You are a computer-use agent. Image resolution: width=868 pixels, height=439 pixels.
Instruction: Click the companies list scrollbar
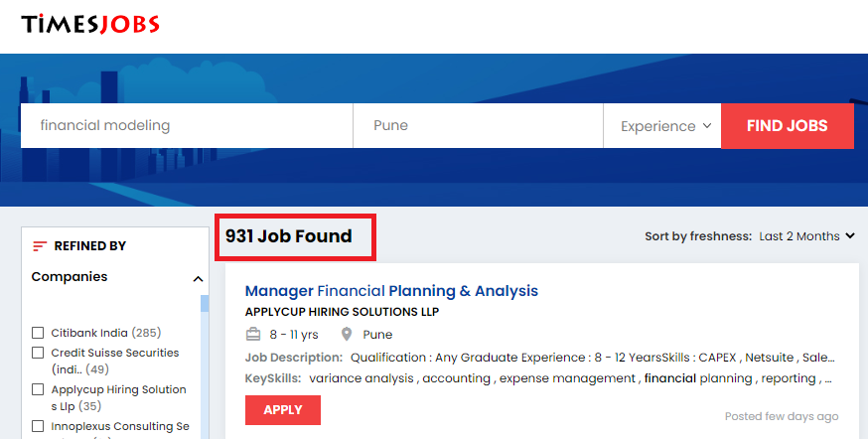point(205,367)
